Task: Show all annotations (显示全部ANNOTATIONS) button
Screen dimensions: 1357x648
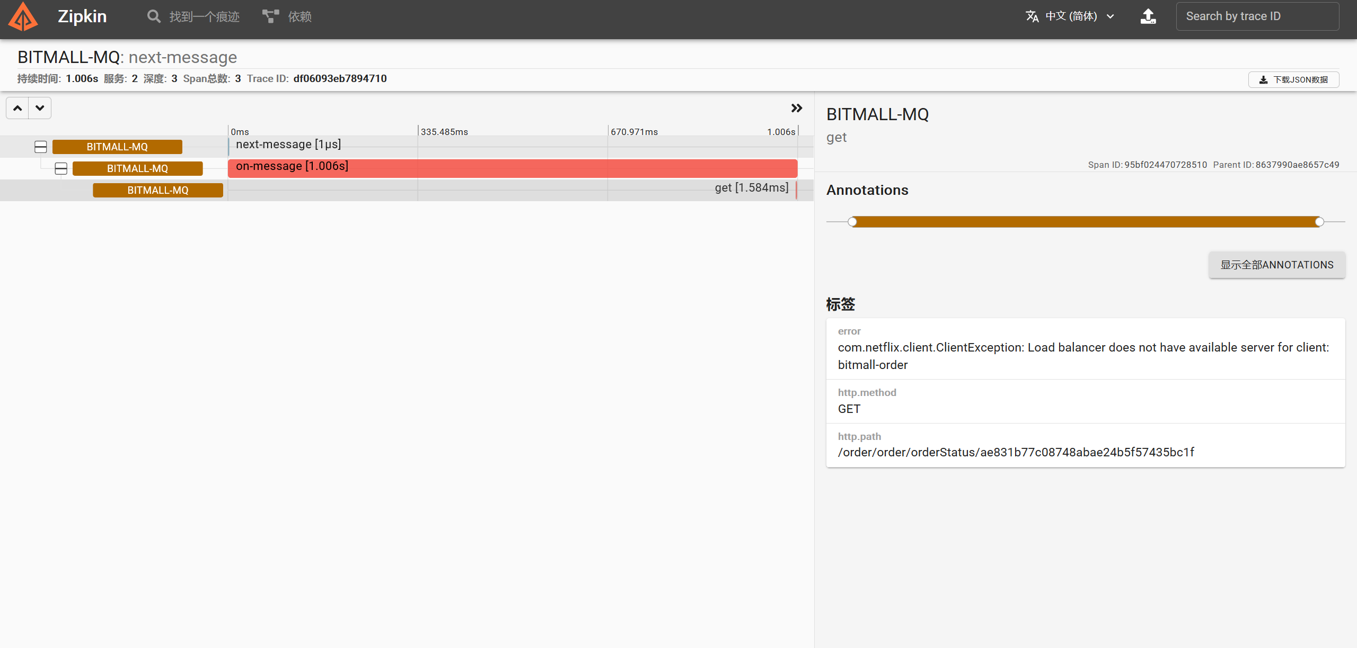Action: pos(1277,265)
